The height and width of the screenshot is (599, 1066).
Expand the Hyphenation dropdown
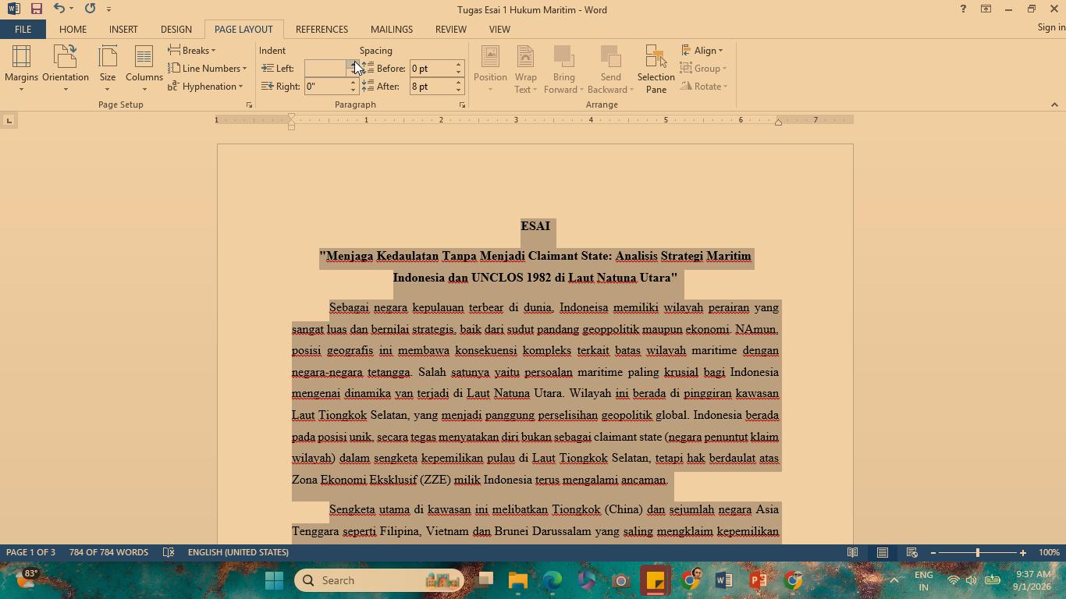click(206, 87)
